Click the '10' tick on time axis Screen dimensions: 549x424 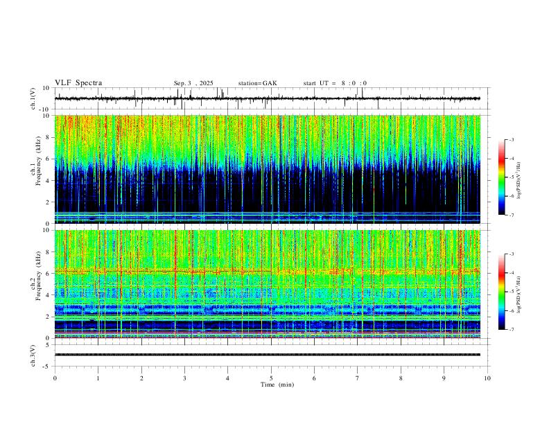[x=487, y=378]
